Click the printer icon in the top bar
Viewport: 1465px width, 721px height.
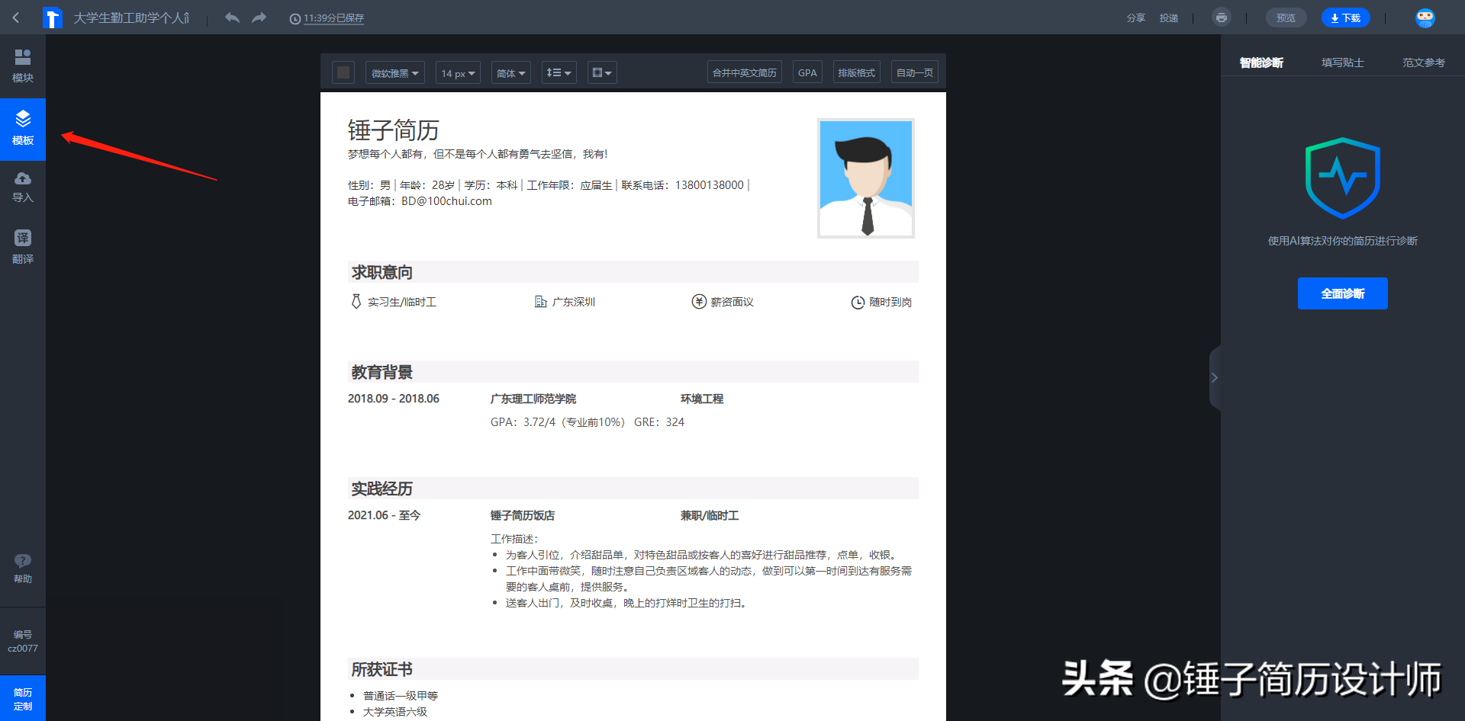(1222, 18)
